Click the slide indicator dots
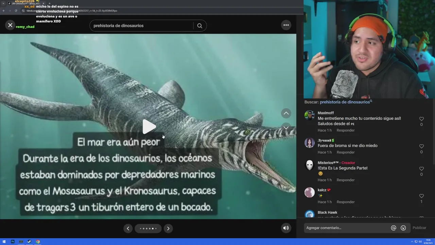 tap(148, 228)
